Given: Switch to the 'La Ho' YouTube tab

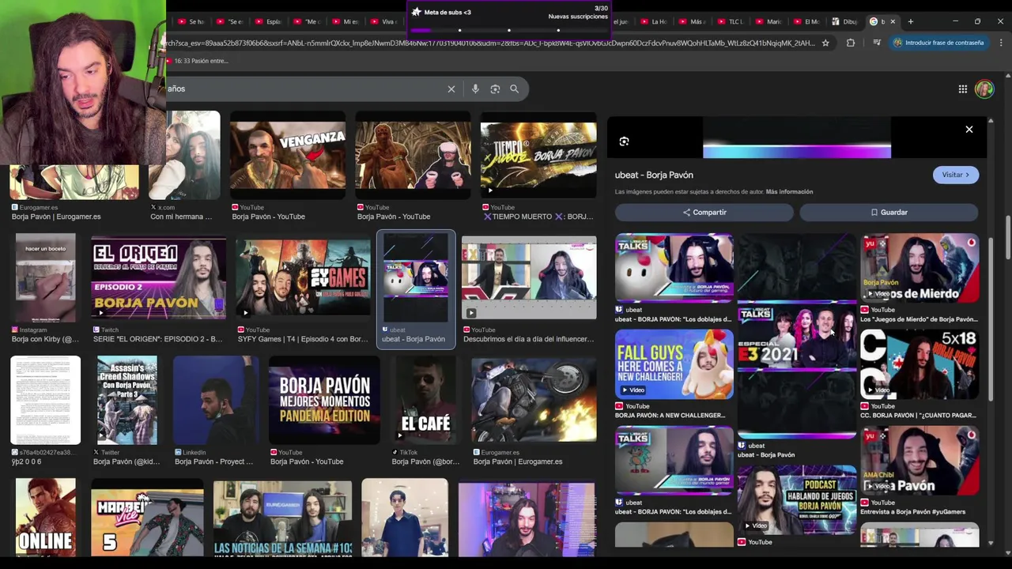Looking at the screenshot, I should coord(654,21).
